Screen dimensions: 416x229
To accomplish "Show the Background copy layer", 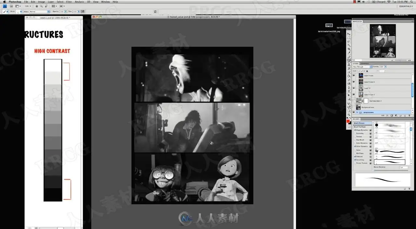I will [354, 107].
